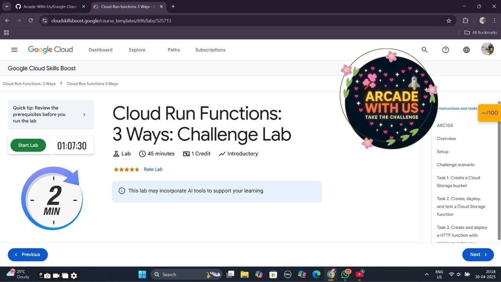Close the Cloud Run functions 3 Ways tab
This screenshot has width=501, height=282.
pos(162,6)
